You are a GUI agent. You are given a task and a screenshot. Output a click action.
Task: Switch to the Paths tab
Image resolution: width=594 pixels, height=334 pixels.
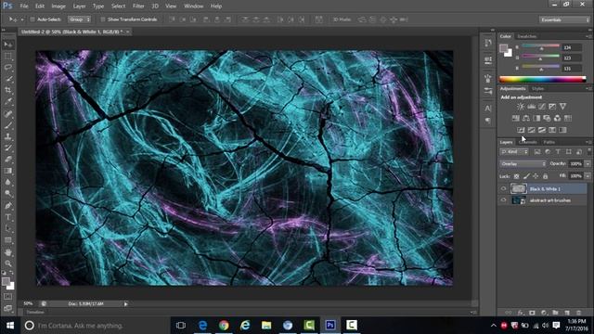pyautogui.click(x=549, y=142)
